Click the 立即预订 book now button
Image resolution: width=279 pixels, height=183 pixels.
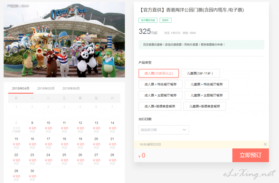pyautogui.click(x=251, y=155)
